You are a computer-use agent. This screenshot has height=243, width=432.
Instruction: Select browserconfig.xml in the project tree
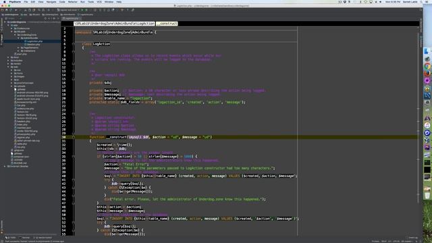point(26,102)
